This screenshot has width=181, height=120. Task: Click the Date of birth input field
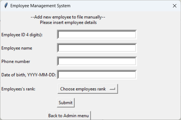97,75
